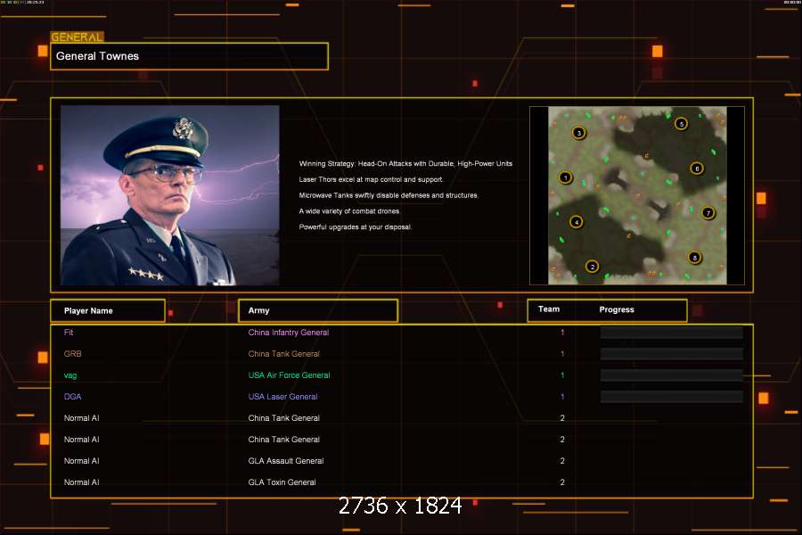Click team number 2 in GLA Toxin row
The height and width of the screenshot is (535, 802).
562,482
